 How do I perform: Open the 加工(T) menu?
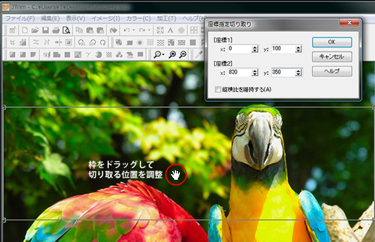point(167,18)
